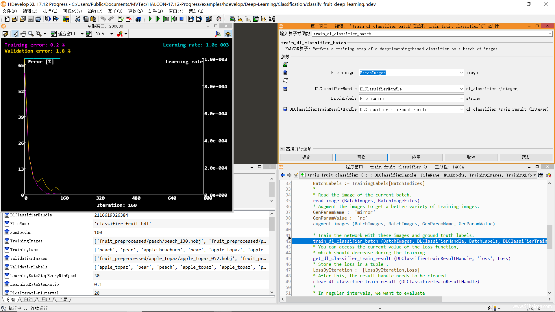This screenshot has width=555, height=312.
Task: Select the magnifying glass tool
Action: pyautogui.click(x=31, y=34)
